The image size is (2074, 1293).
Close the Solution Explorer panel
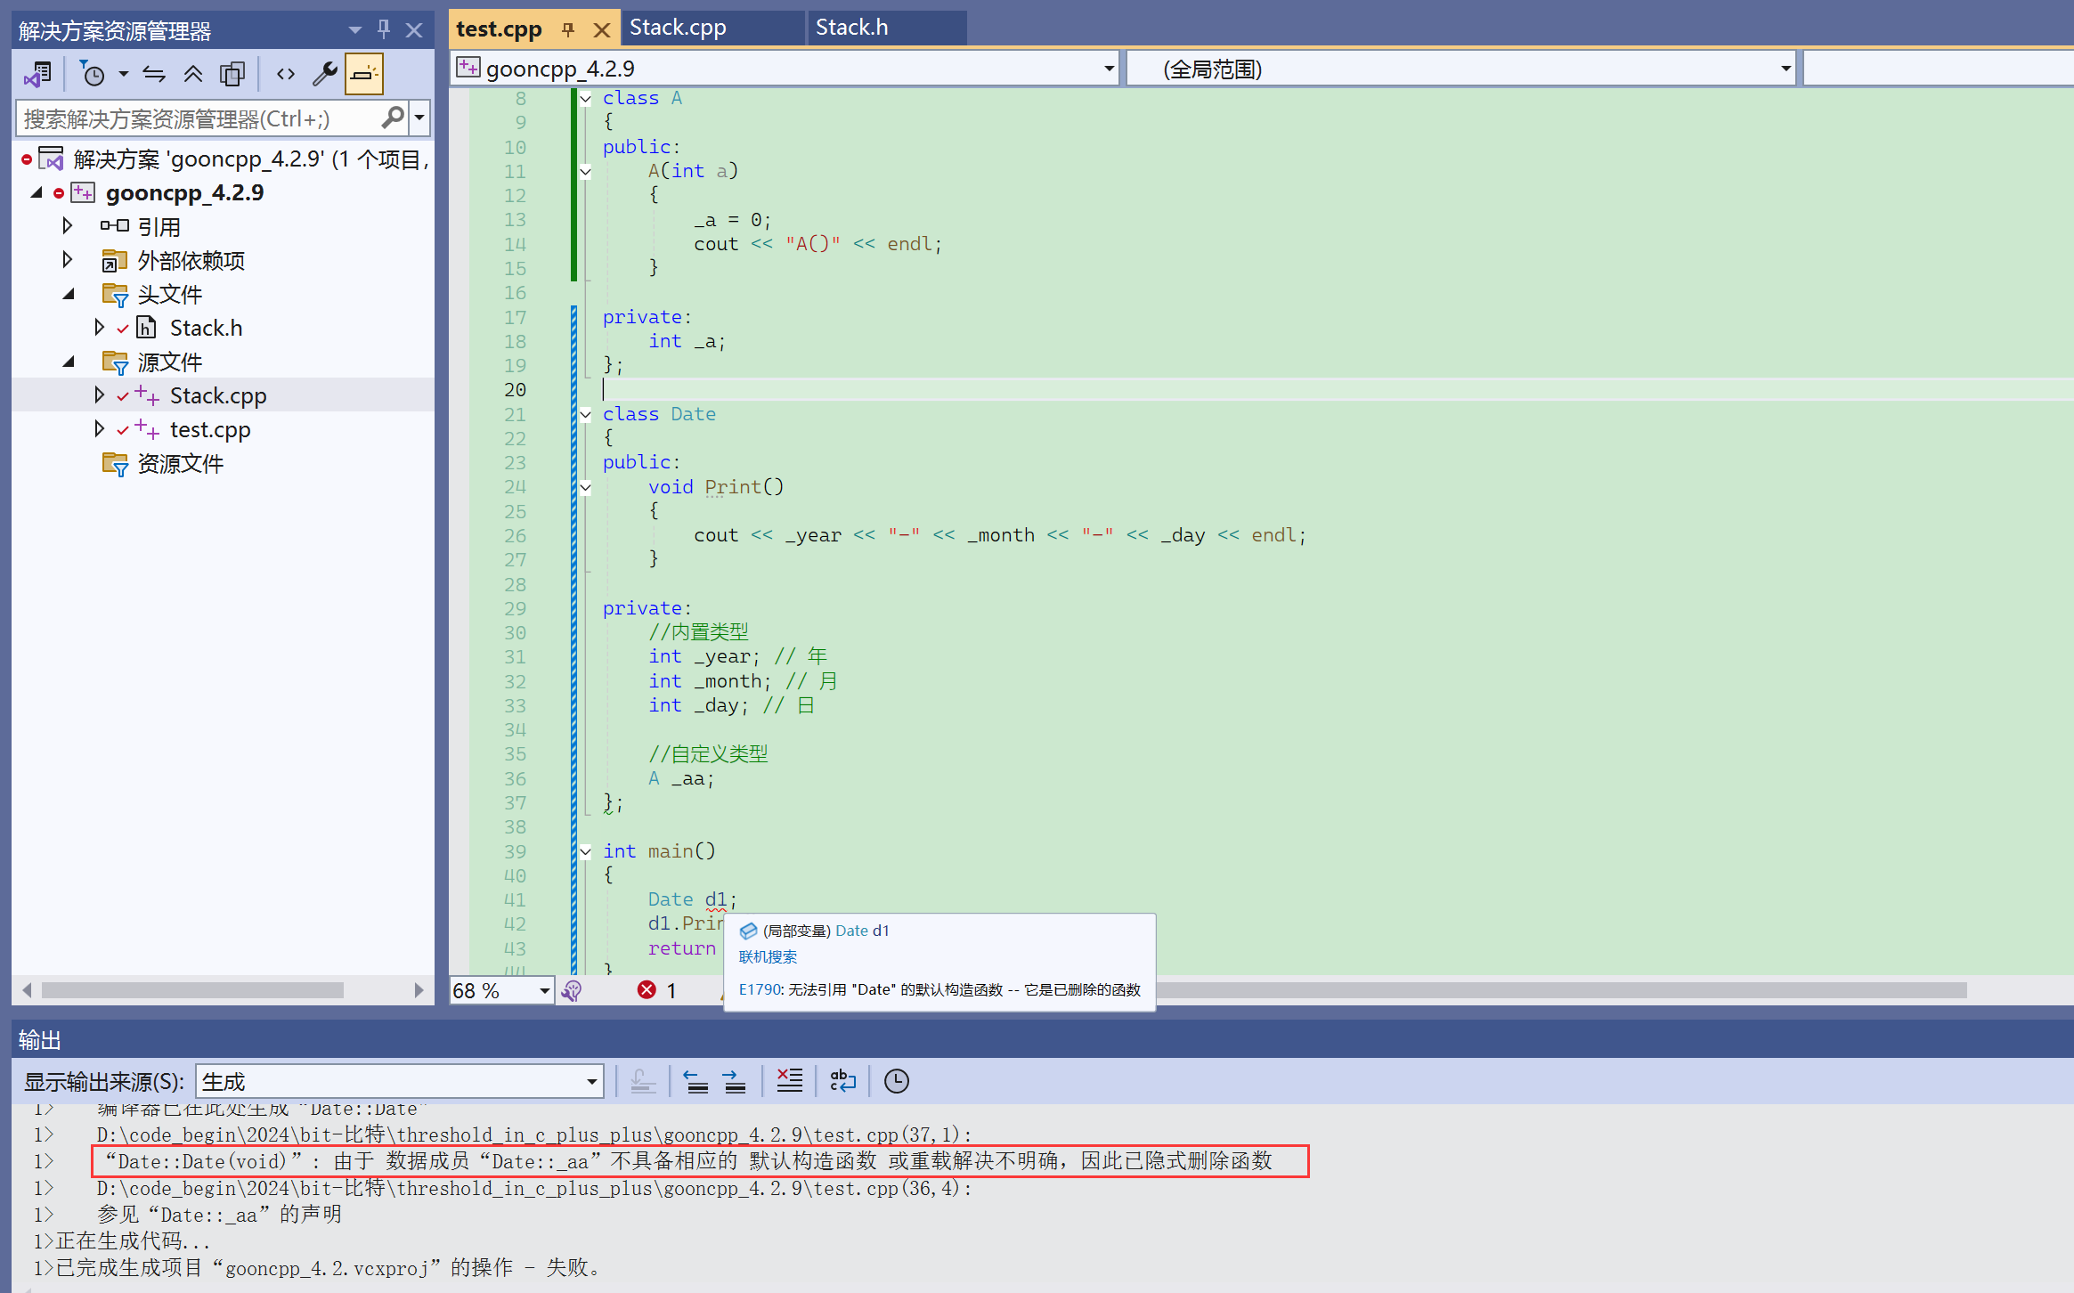(x=414, y=30)
